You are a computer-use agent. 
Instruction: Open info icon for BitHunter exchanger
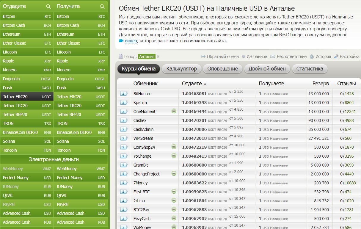[x=124, y=93]
